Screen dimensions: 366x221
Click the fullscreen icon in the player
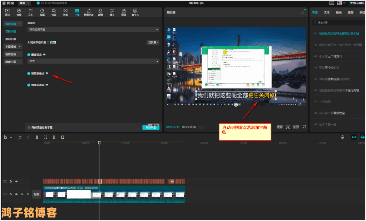(x=304, y=127)
